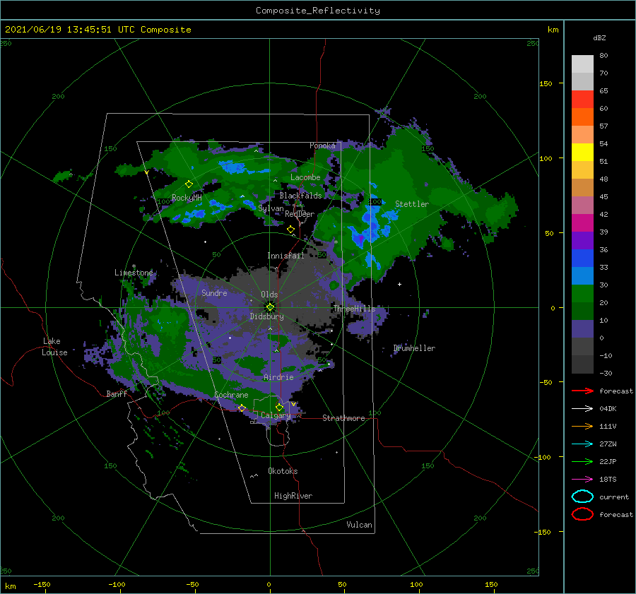Click the Blackfalds label
This screenshot has height=594, width=636.
pos(300,196)
